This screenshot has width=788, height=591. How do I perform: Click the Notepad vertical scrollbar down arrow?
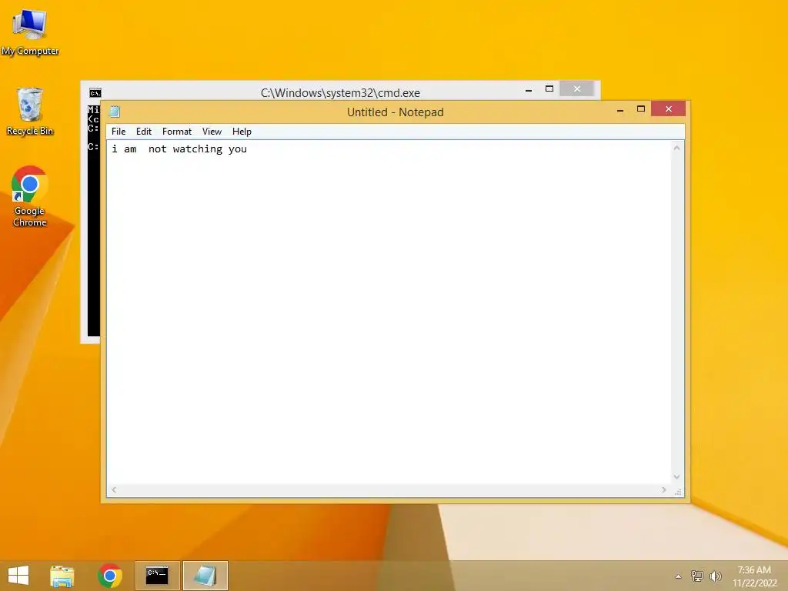point(677,477)
